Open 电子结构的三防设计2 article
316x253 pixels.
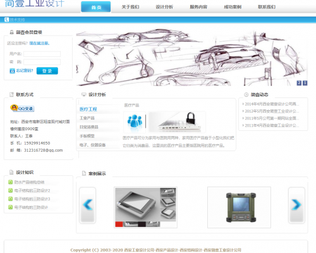tap(32, 190)
